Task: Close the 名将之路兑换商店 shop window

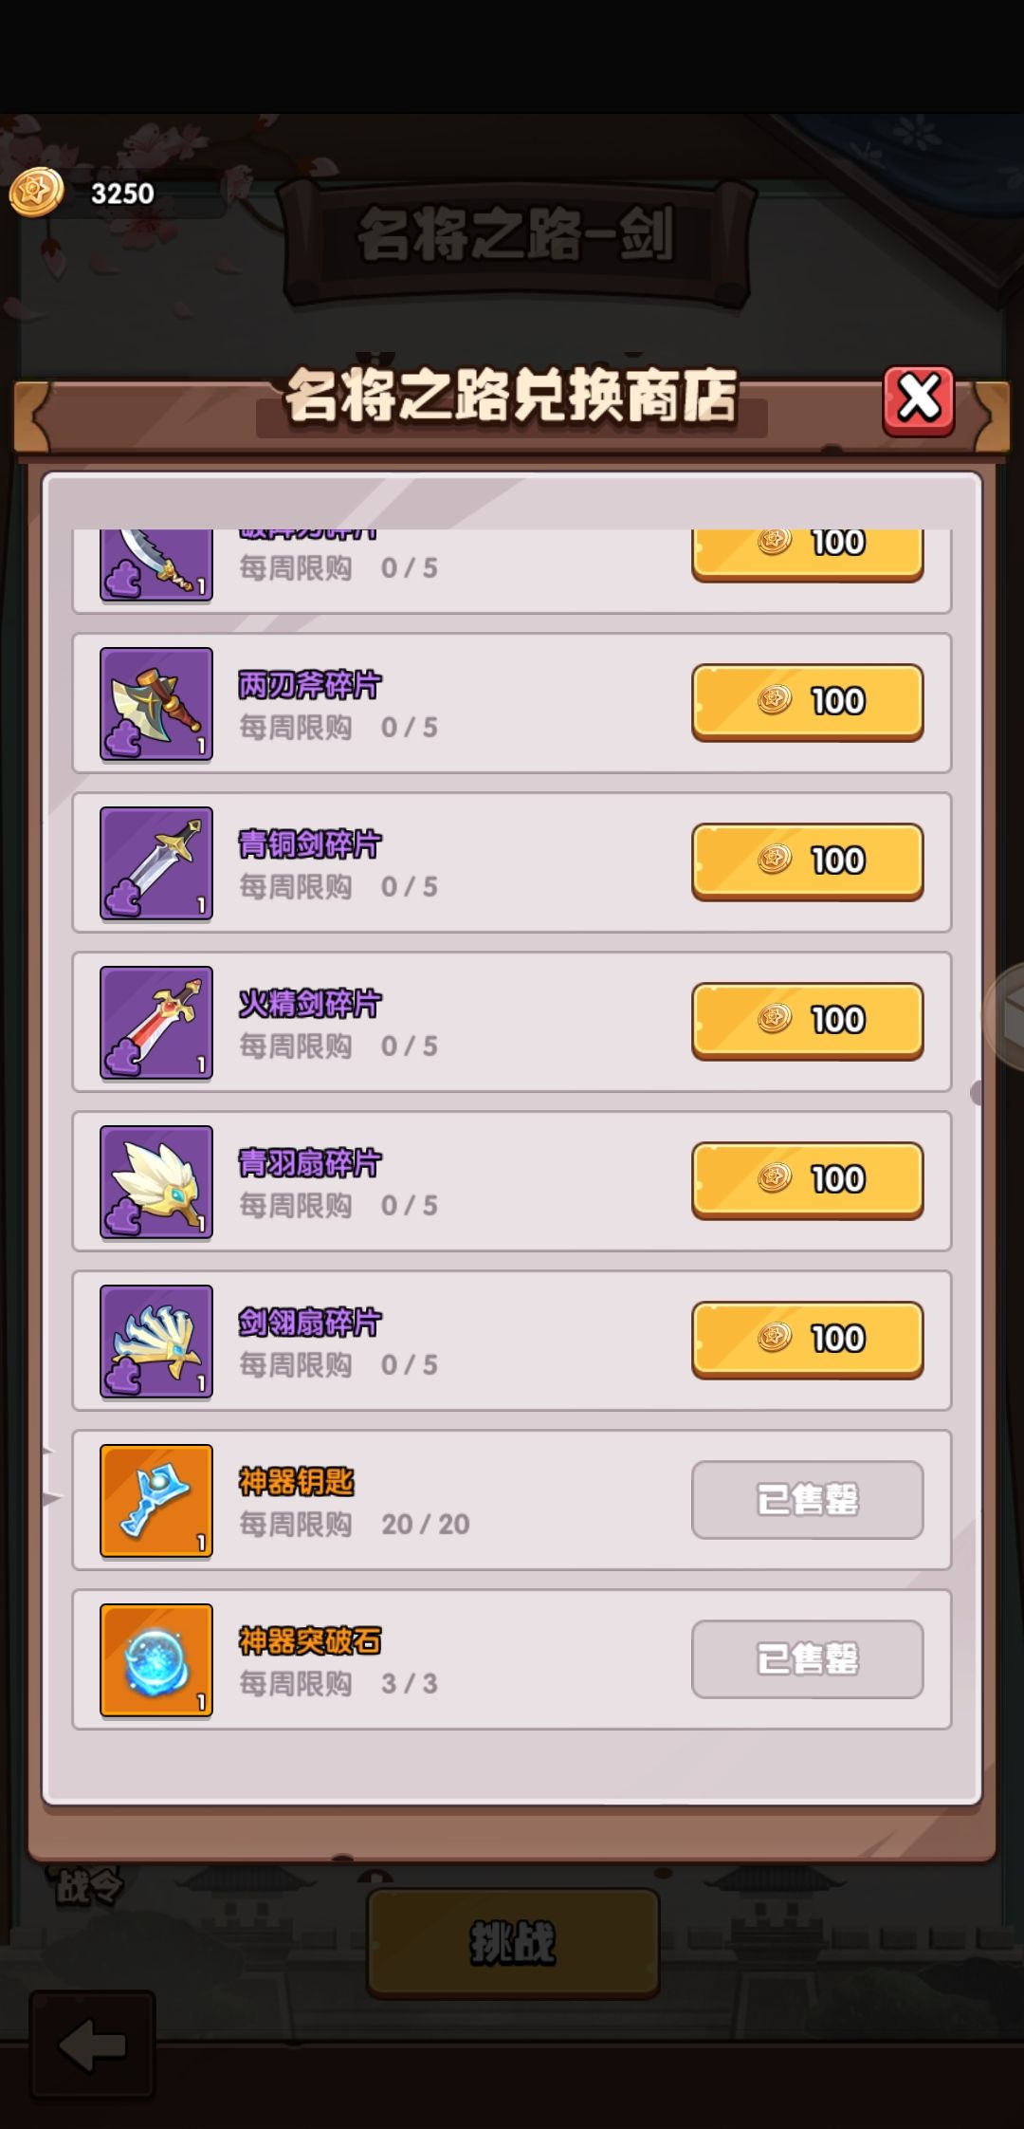Action: coord(919,400)
